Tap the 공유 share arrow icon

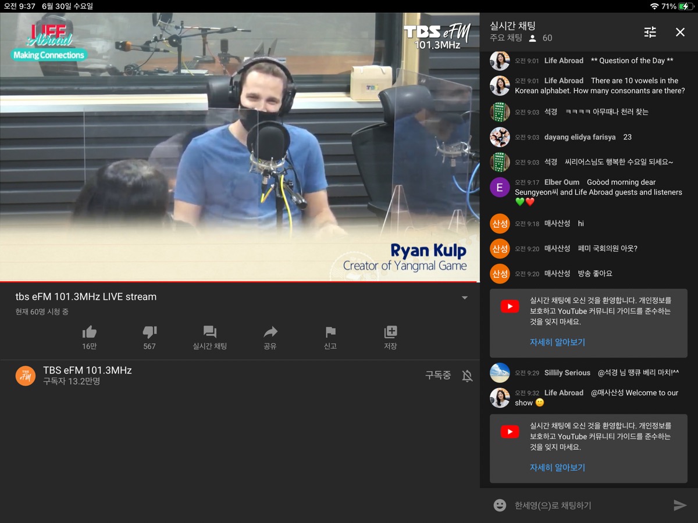(270, 332)
